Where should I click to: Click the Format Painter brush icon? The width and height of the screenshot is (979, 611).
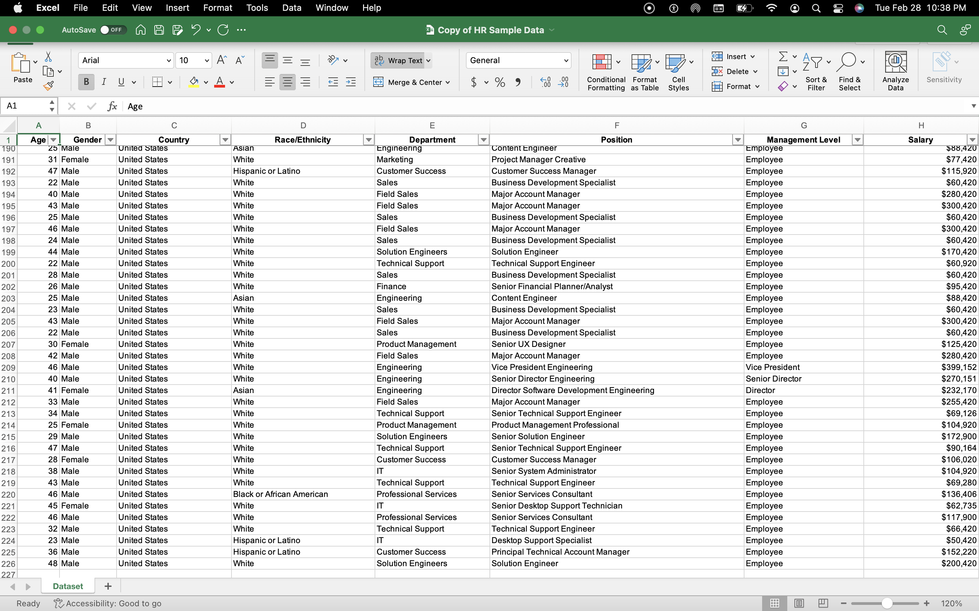(x=49, y=86)
